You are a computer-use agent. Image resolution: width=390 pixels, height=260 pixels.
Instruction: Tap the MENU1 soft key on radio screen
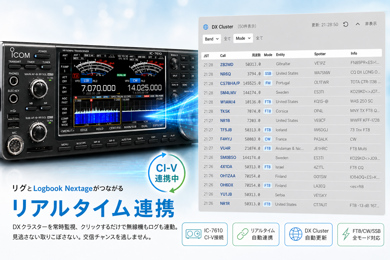coord(67,131)
